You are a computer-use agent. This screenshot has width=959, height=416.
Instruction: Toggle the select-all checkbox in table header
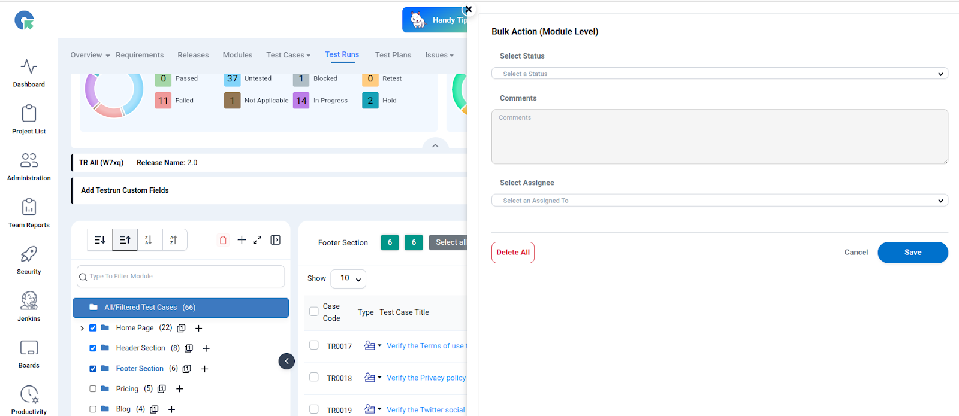tap(313, 311)
